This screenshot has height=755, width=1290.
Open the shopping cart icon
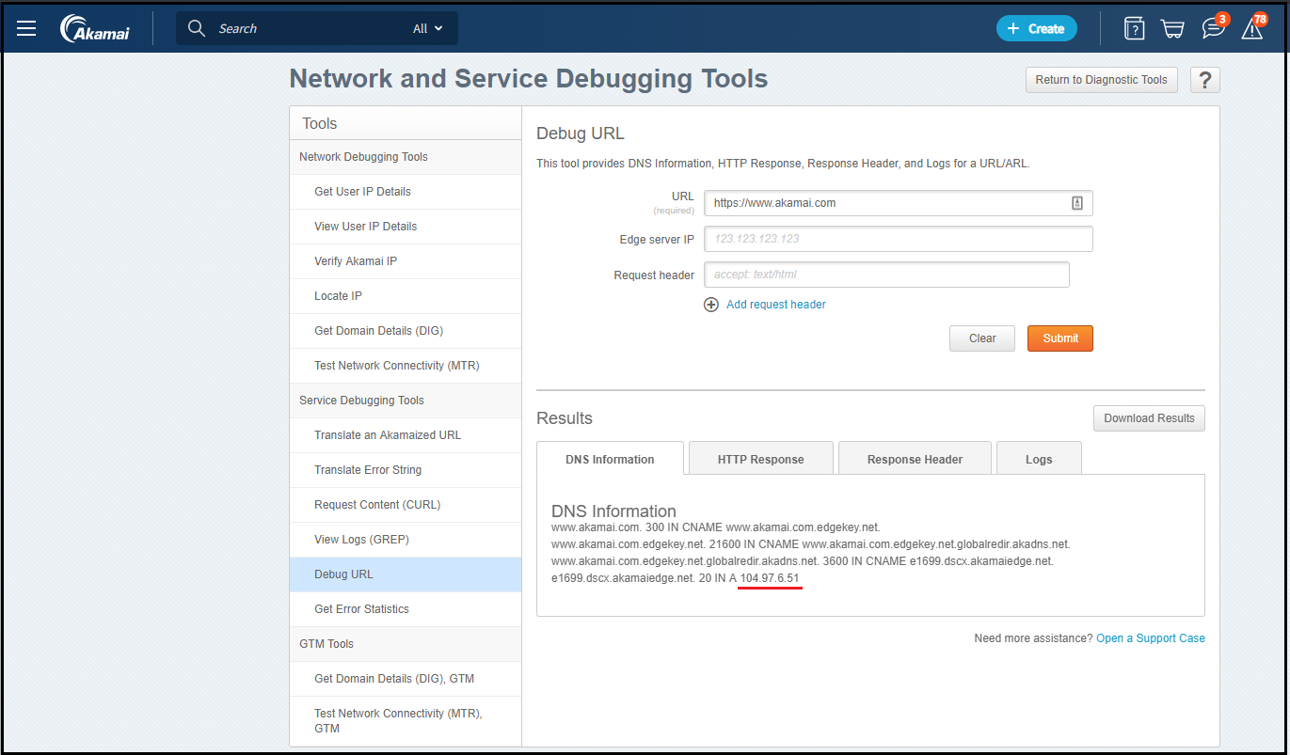[1172, 28]
